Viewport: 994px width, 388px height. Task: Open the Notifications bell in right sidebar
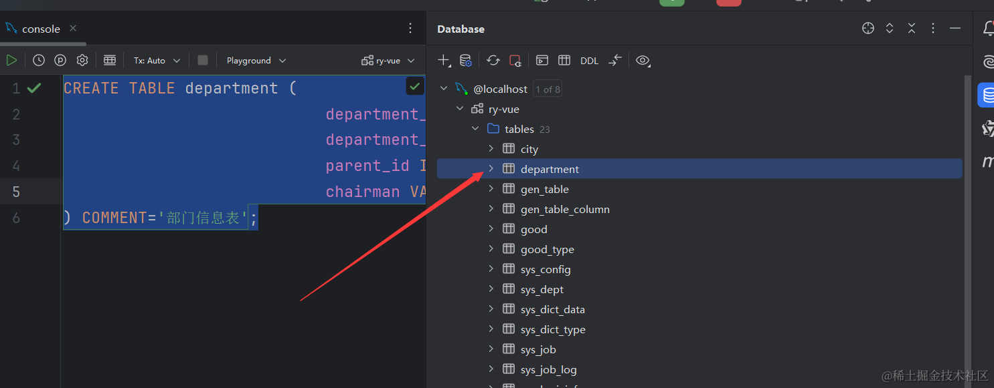(x=988, y=28)
